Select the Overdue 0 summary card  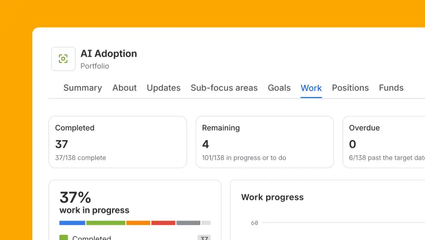384,142
